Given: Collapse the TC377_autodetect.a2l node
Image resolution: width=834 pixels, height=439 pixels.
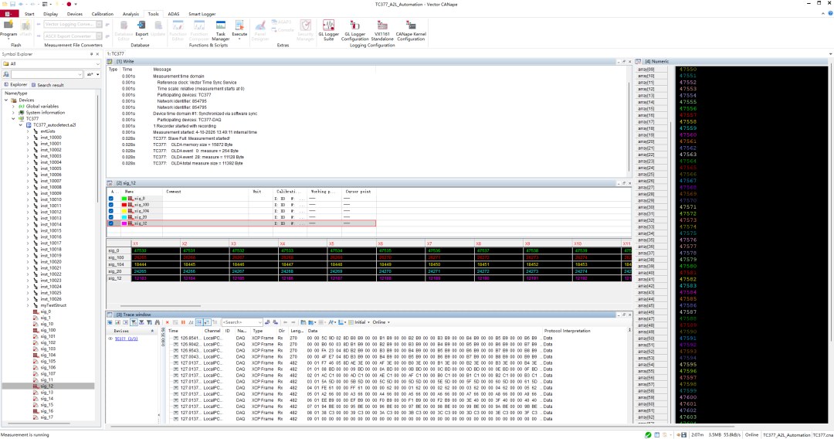Looking at the screenshot, I should (21, 125).
